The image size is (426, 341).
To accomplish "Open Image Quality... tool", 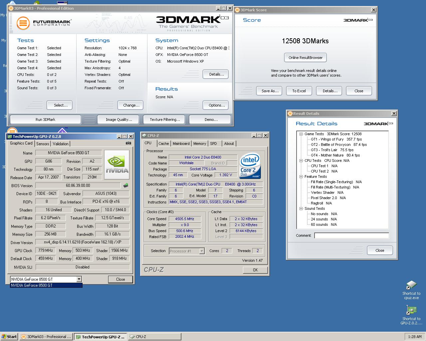I will pos(119,120).
